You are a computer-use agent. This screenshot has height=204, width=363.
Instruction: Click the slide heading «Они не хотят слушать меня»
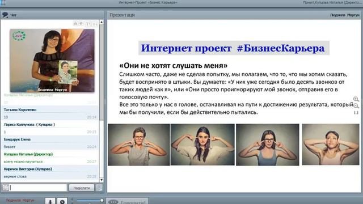pyautogui.click(x=173, y=66)
